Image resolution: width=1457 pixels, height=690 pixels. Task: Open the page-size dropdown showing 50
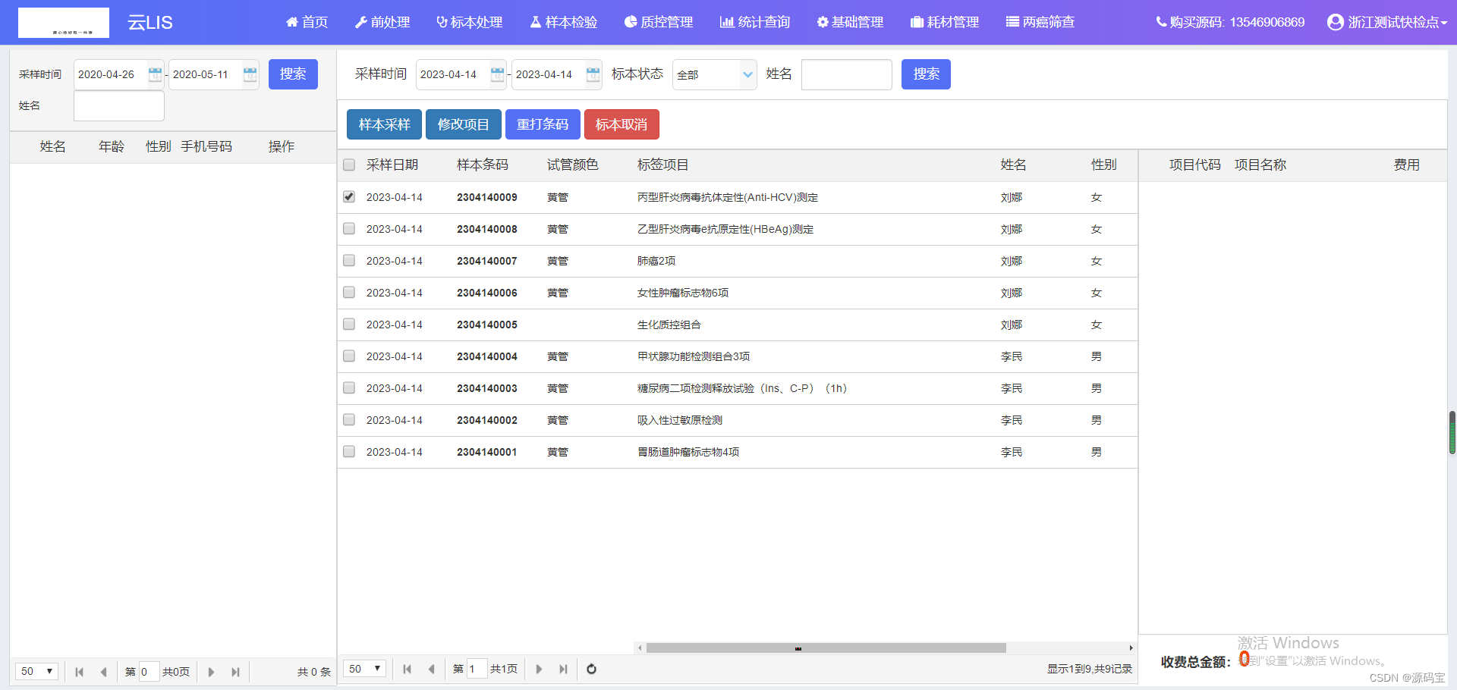363,669
